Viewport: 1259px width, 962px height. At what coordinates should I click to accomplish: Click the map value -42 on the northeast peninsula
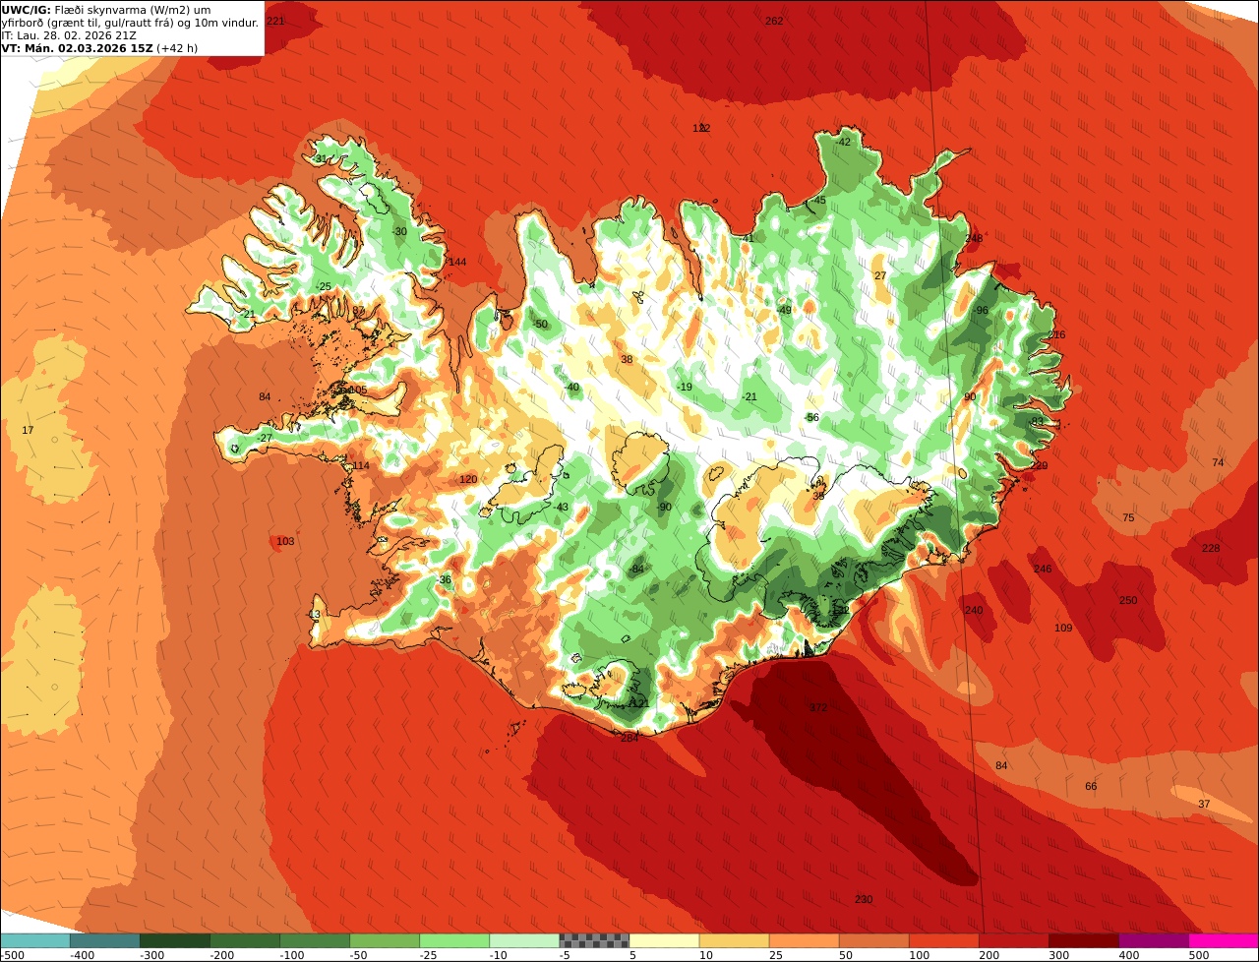[843, 142]
